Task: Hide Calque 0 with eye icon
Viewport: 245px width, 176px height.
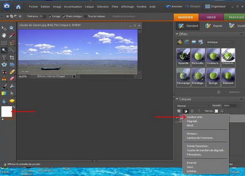Action: [x=177, y=118]
